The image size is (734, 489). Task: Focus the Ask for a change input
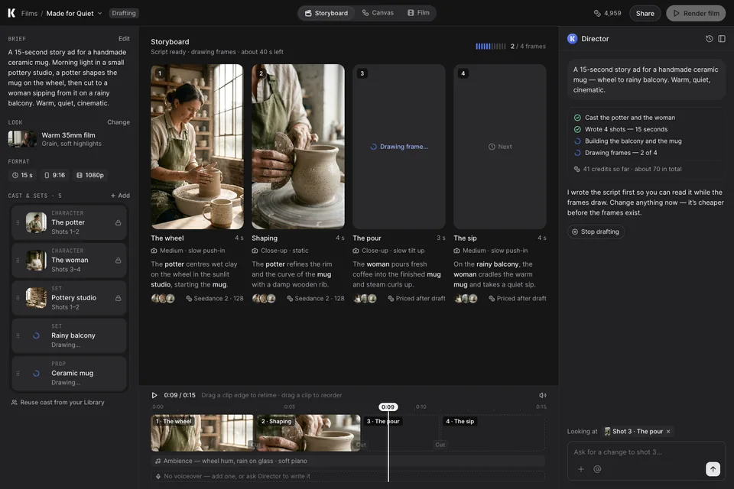pos(646,452)
